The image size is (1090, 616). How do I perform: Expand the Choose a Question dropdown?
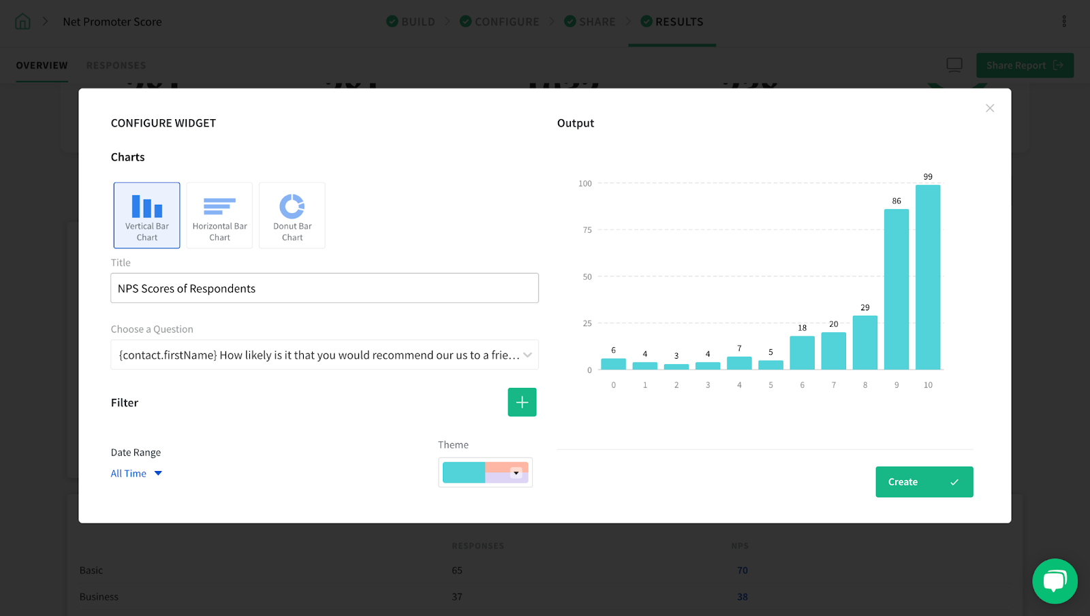(324, 355)
